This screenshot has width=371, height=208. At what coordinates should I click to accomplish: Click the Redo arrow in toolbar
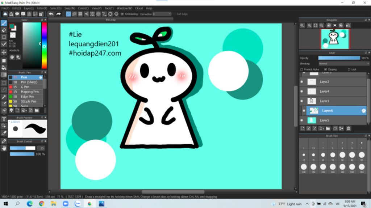[58, 14]
